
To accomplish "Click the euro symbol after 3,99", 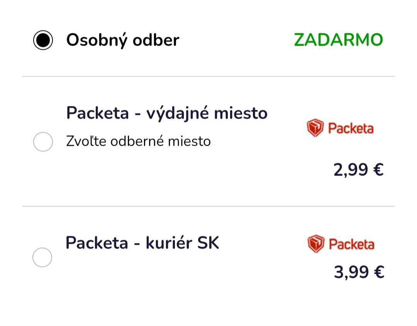I will tap(379, 272).
